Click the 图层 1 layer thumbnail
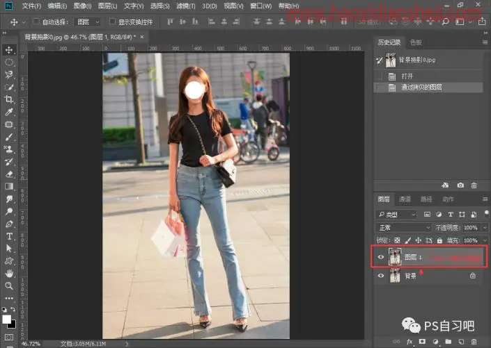491x348 pixels. point(395,257)
